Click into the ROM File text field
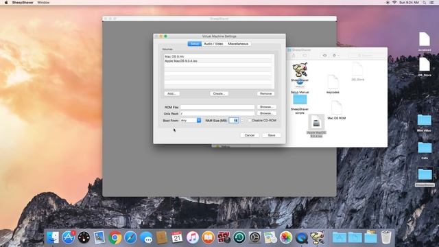The image size is (439, 247). tap(217, 107)
